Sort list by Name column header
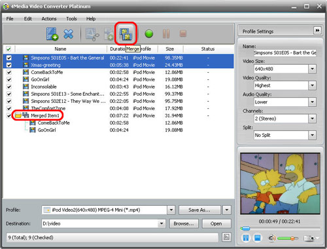 tap(60, 48)
